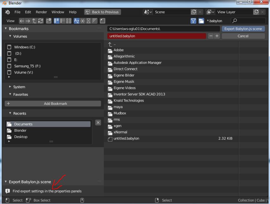Viewport: 270px width, 204px height.
Task: Collapse the Volumes section
Action: pyautogui.click(x=10, y=36)
